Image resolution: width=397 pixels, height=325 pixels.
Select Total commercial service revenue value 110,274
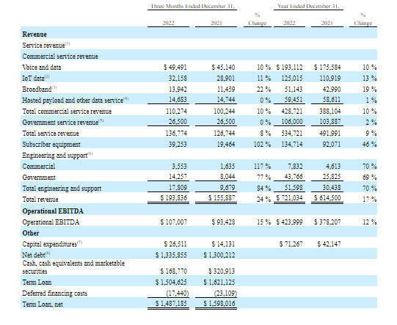click(x=176, y=112)
